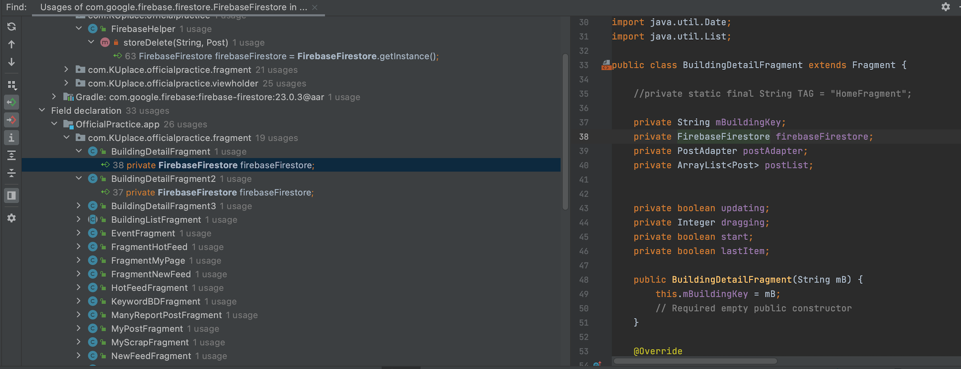The image size is (961, 369).
Task: Toggle show write access filter (red arrow)
Action: tap(12, 120)
